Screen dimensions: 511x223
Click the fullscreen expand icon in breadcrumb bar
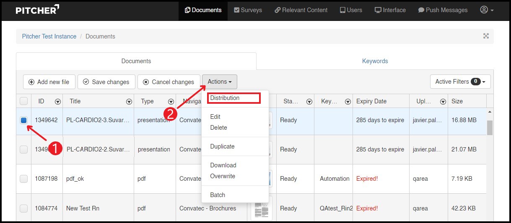click(486, 36)
